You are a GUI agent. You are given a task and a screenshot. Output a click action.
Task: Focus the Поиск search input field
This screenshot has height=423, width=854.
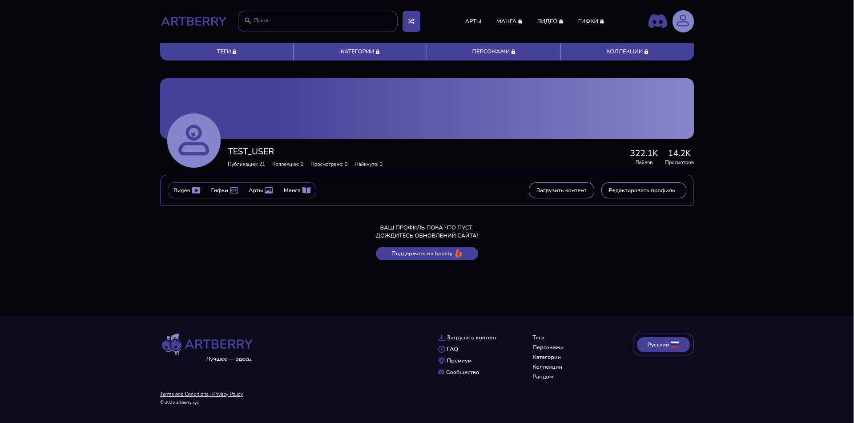click(x=322, y=21)
